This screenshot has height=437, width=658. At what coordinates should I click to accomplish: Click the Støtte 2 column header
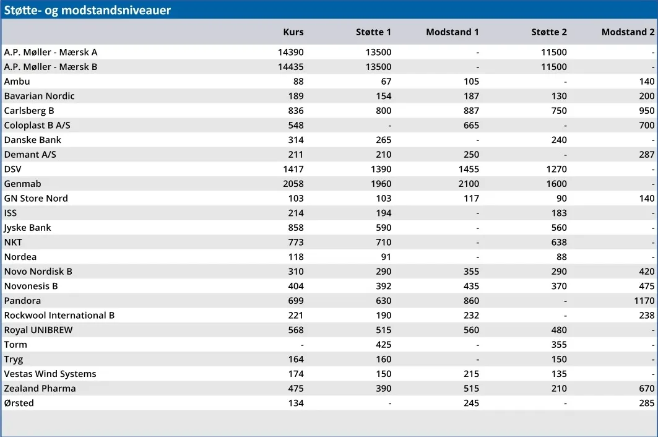(x=548, y=32)
